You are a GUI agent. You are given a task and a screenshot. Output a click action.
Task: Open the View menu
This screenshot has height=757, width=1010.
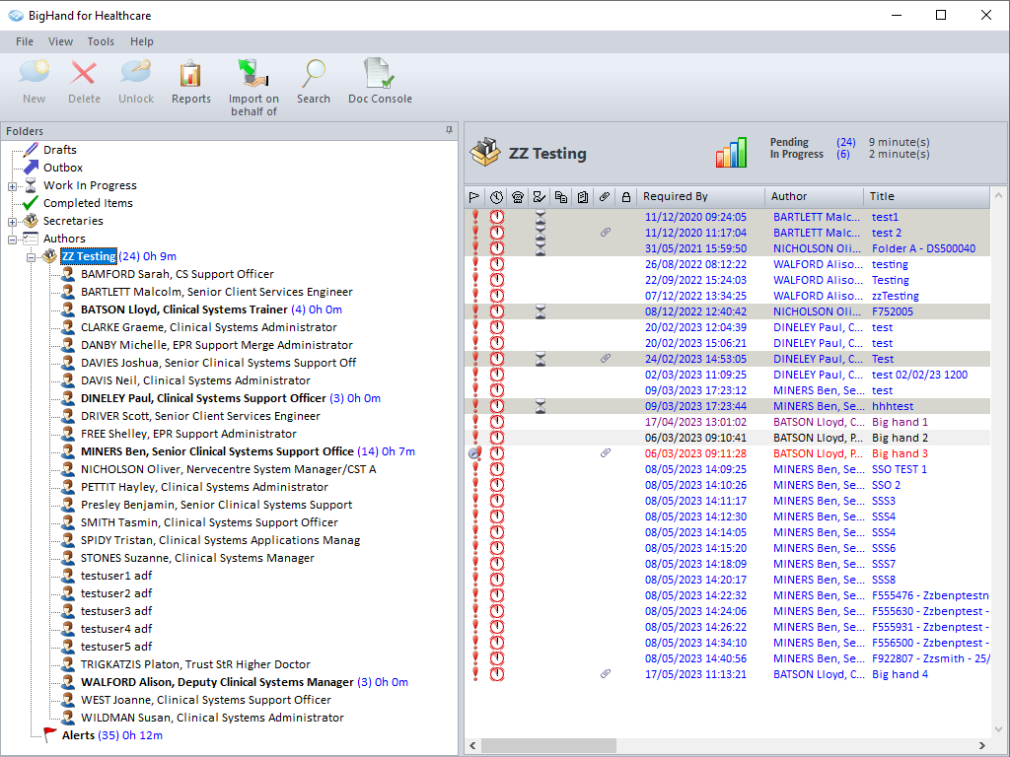pos(60,41)
